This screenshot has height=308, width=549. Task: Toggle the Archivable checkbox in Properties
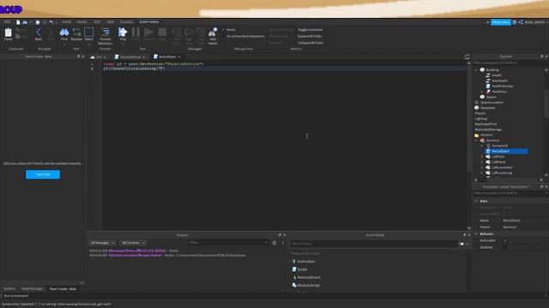[x=505, y=240]
